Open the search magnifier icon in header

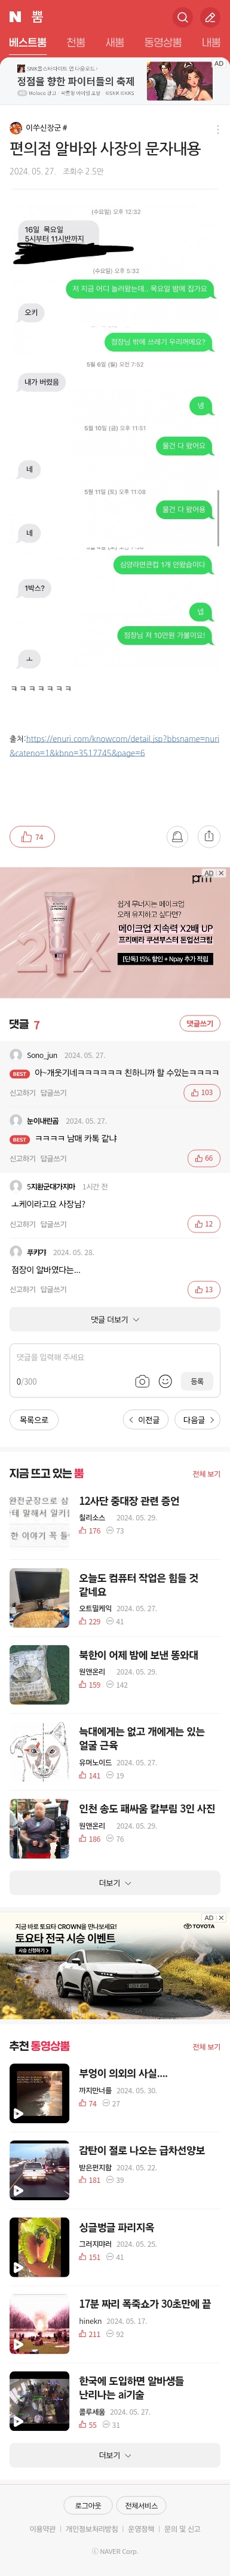point(182,17)
